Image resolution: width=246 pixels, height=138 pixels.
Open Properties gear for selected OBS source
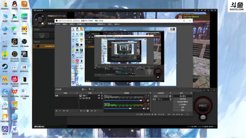point(84,89)
